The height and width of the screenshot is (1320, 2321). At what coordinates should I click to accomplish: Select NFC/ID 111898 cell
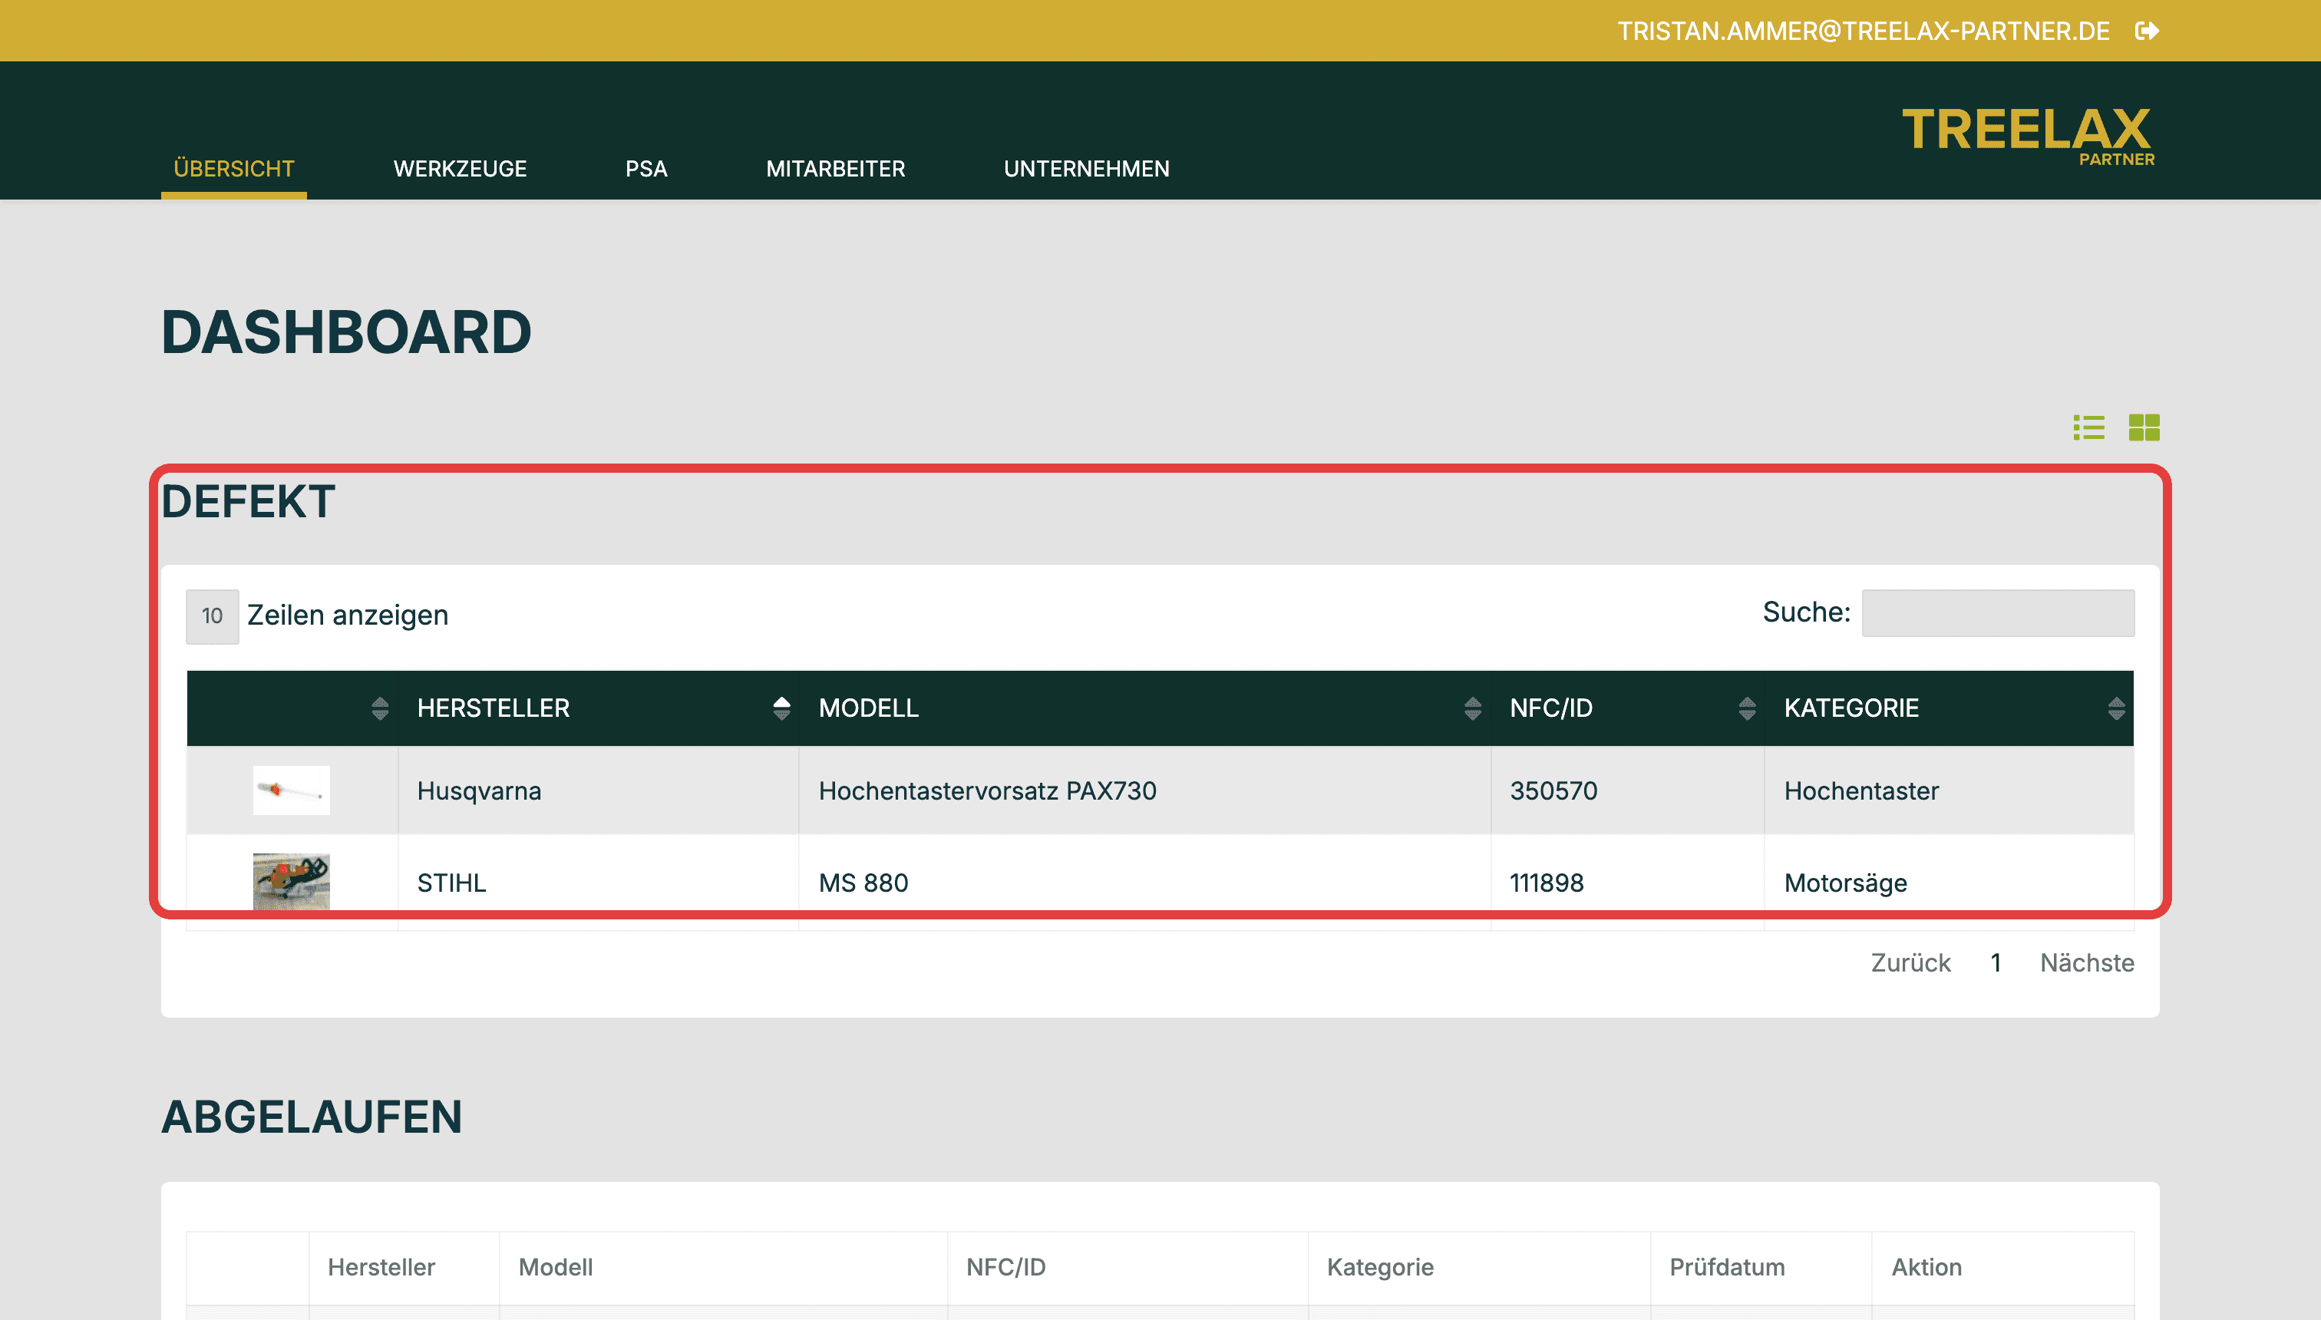pos(1627,882)
